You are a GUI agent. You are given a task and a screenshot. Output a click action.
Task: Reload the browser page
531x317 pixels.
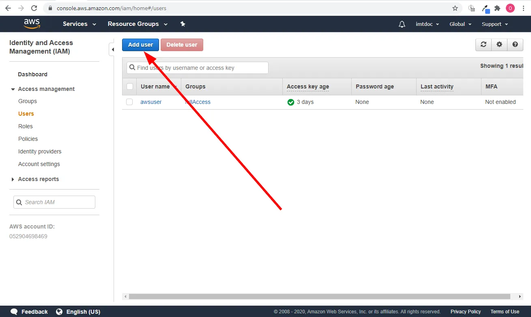(34, 8)
